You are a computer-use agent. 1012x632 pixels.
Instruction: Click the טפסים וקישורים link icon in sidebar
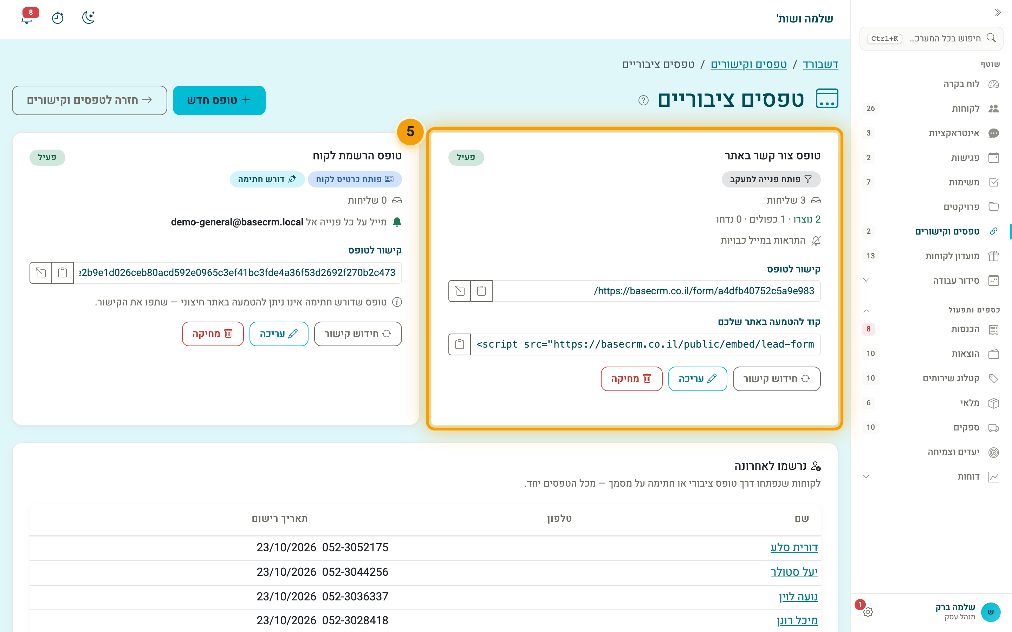[x=994, y=232]
